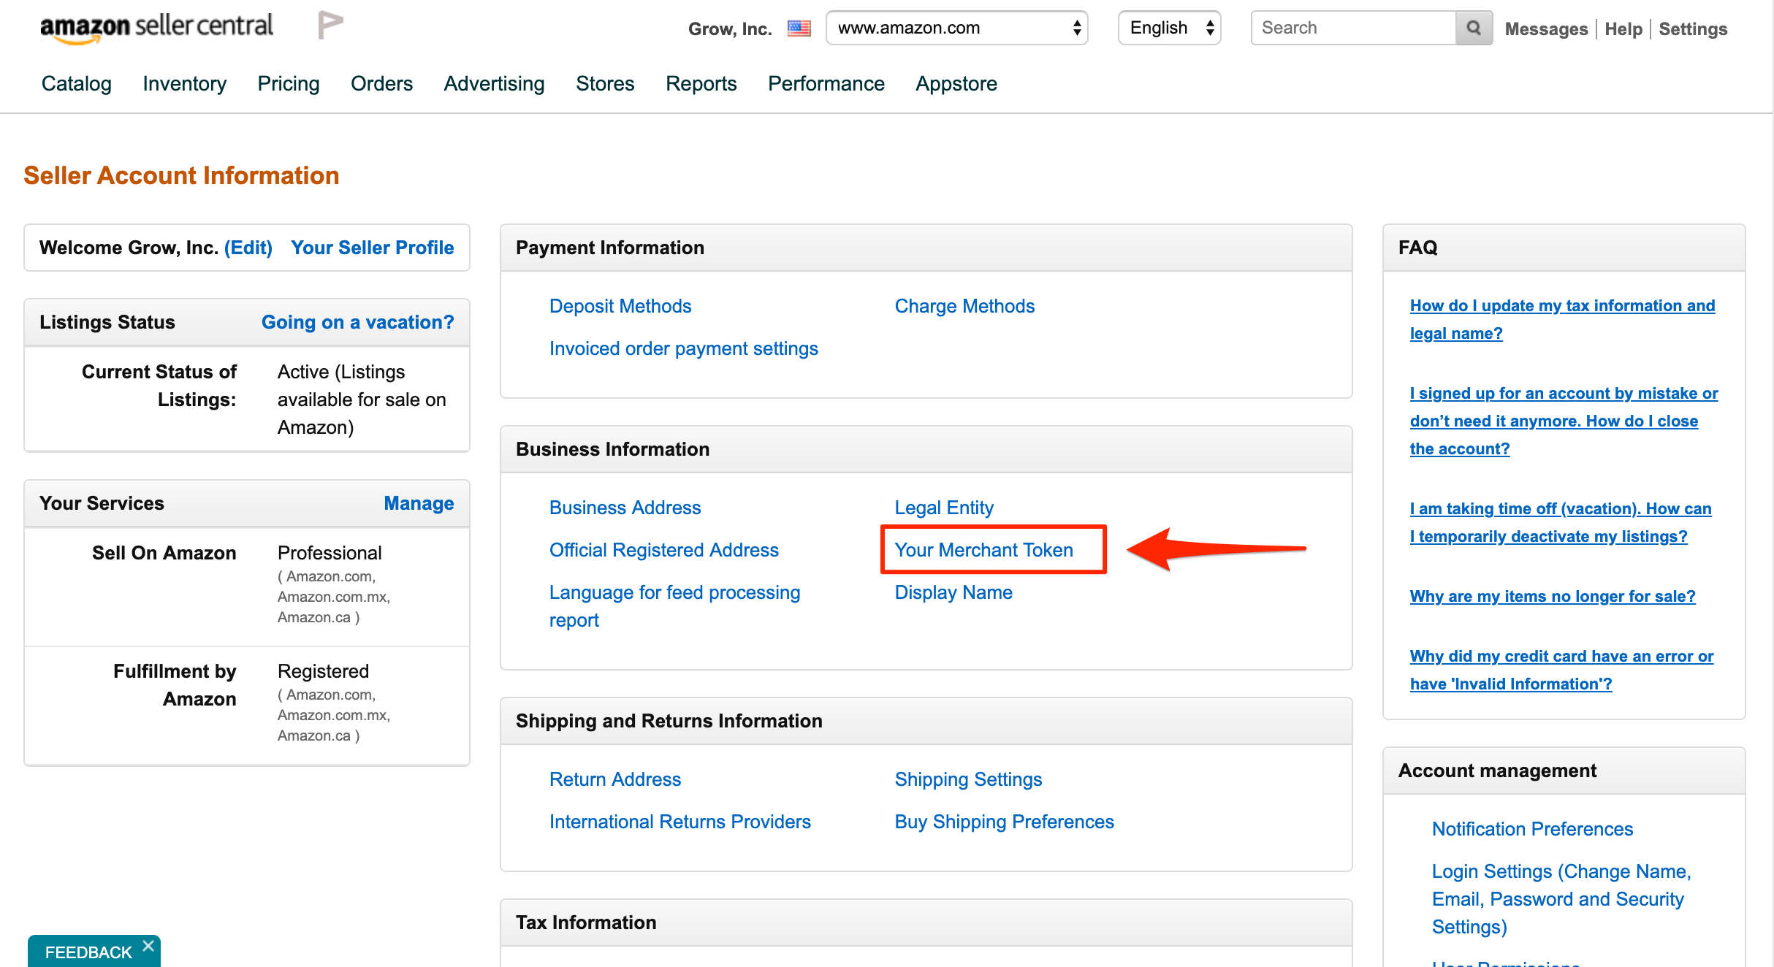Open the Reports menu
Image resolution: width=1774 pixels, height=967 pixels.
point(701,83)
